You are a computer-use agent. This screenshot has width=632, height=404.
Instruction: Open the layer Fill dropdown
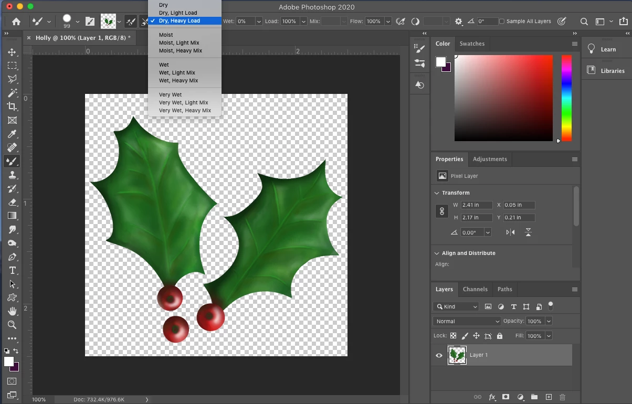point(549,336)
